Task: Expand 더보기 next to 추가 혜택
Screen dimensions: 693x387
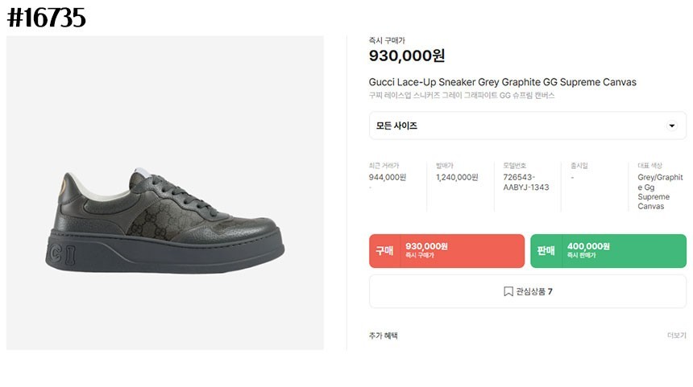Action: click(676, 336)
